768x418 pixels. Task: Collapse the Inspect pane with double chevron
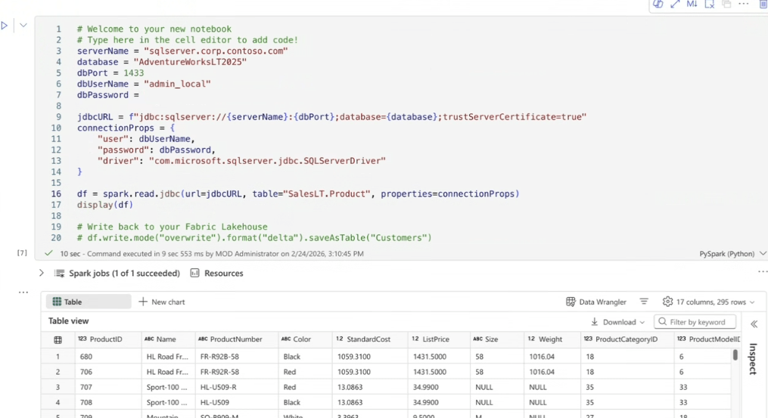[754, 324]
